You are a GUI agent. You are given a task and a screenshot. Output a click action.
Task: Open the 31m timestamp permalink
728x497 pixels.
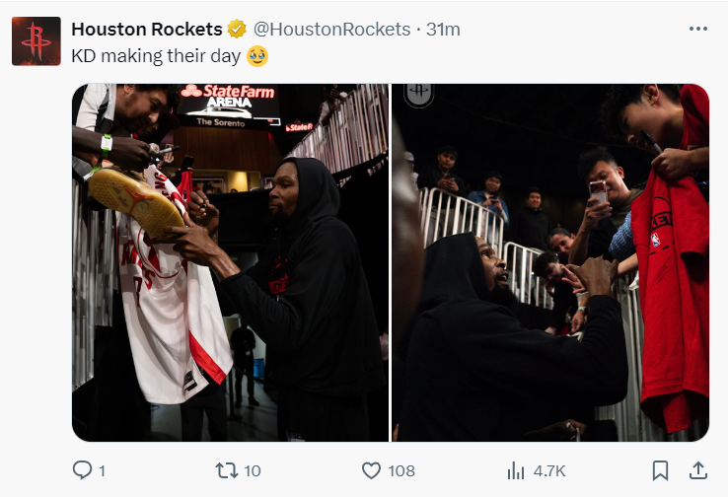[x=443, y=30]
